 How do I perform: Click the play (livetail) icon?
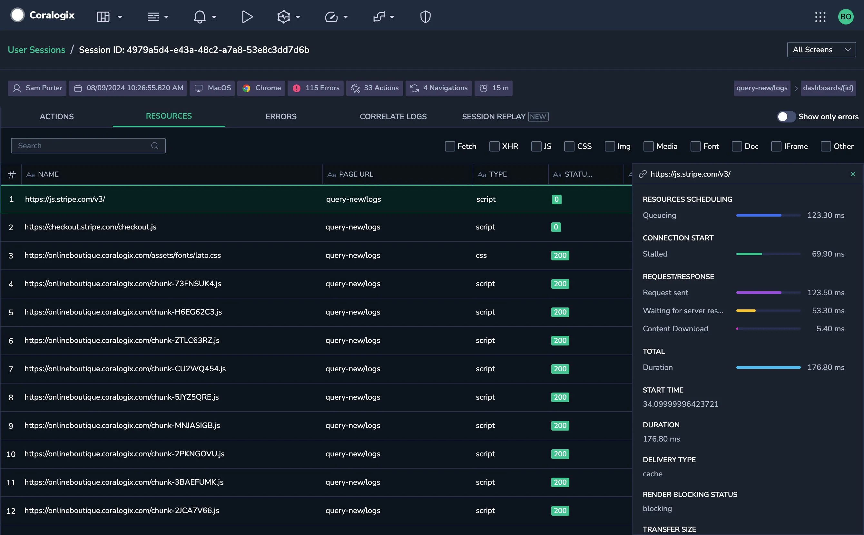(x=247, y=17)
